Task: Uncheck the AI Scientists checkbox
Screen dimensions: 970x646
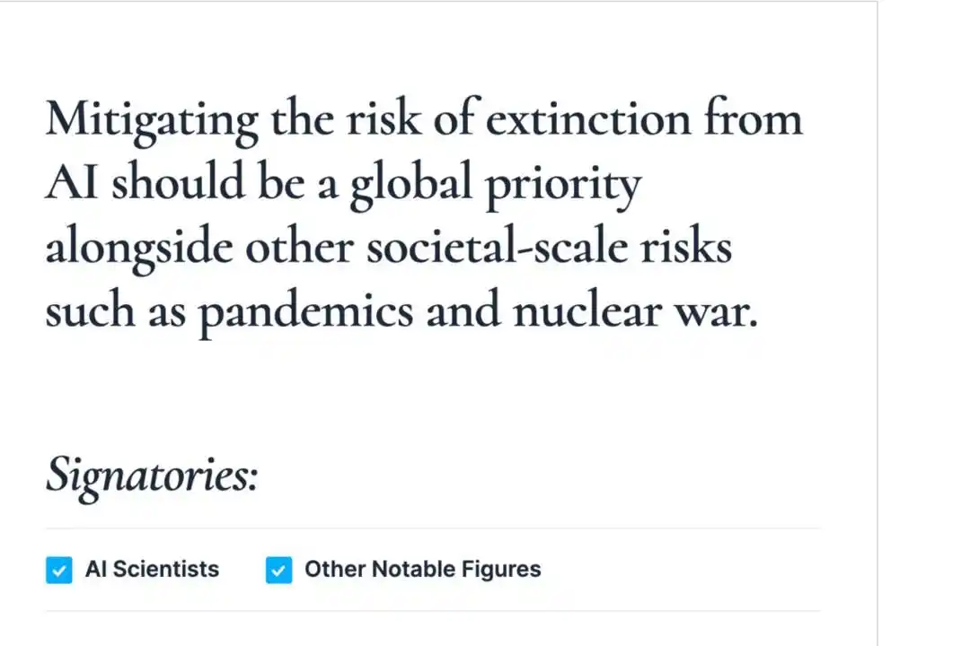Action: (x=58, y=570)
